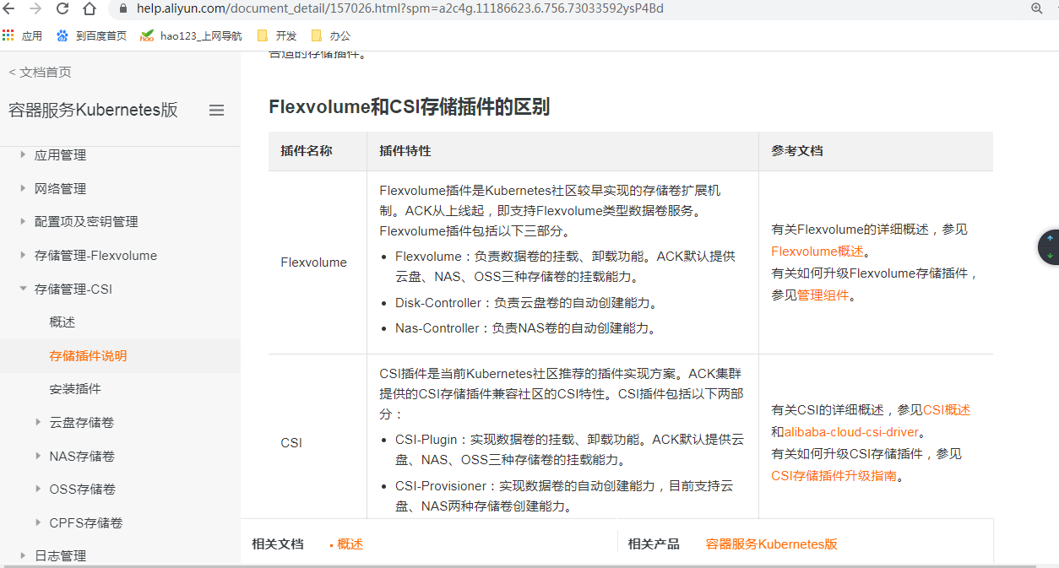Toggle the sidebar hamburger menu
Screen dimensions: 1059x568
coord(216,111)
